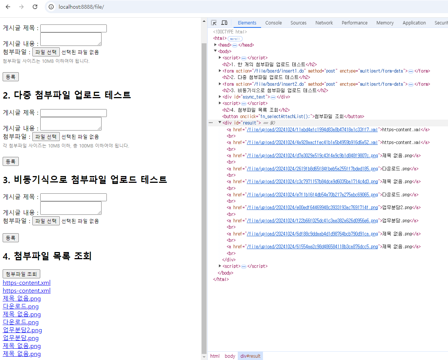This screenshot has width=448, height=360.
Task: Click 등록 button in 다중 첨부파일 section
Action: click(x=11, y=161)
